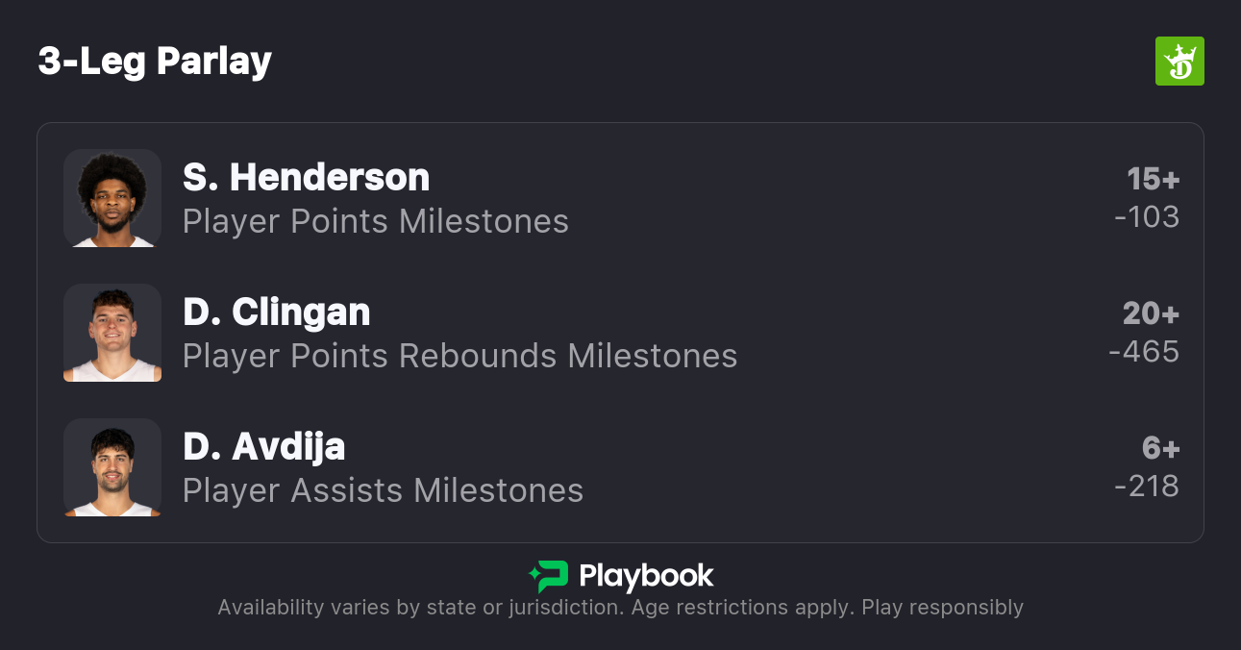Select the 20+ points rebounds milestone
The width and height of the screenshot is (1241, 650).
(x=1151, y=313)
